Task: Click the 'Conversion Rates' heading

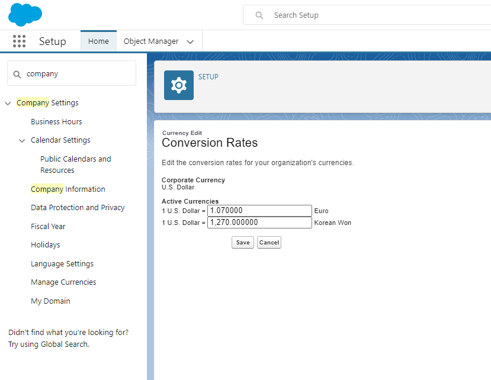Action: tap(210, 143)
